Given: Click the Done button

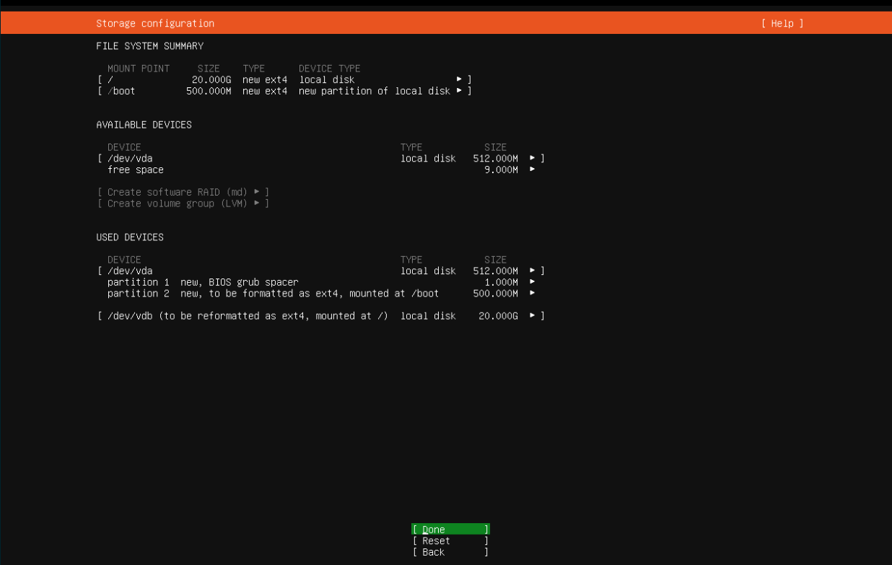Looking at the screenshot, I should click(450, 530).
